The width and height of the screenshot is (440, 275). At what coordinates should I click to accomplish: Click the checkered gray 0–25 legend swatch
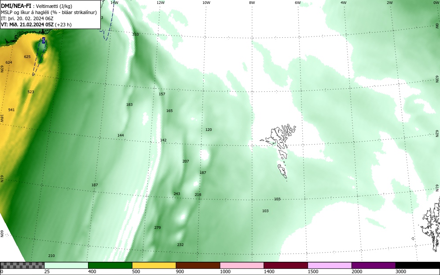pyautogui.click(x=22, y=265)
